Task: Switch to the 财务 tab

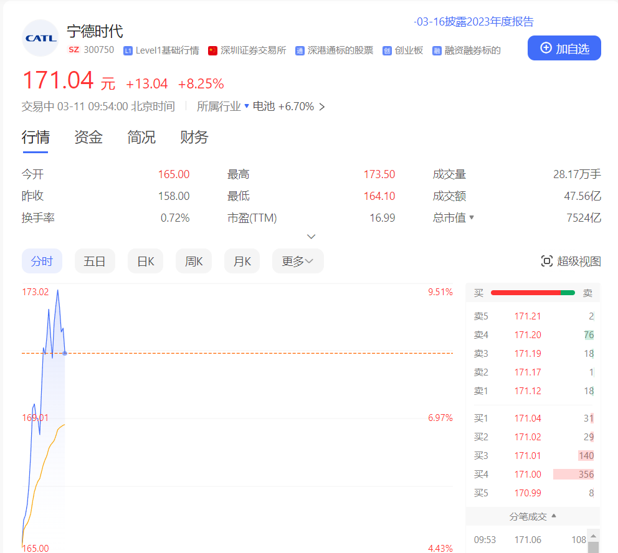Action: [x=194, y=138]
